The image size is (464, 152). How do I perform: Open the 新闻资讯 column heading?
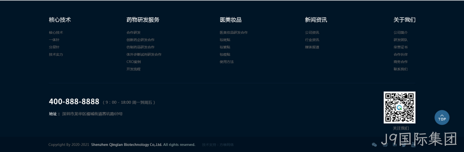[316, 20]
